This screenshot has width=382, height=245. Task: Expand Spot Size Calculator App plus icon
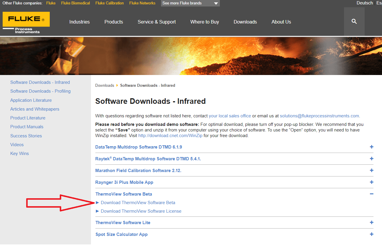(371, 234)
